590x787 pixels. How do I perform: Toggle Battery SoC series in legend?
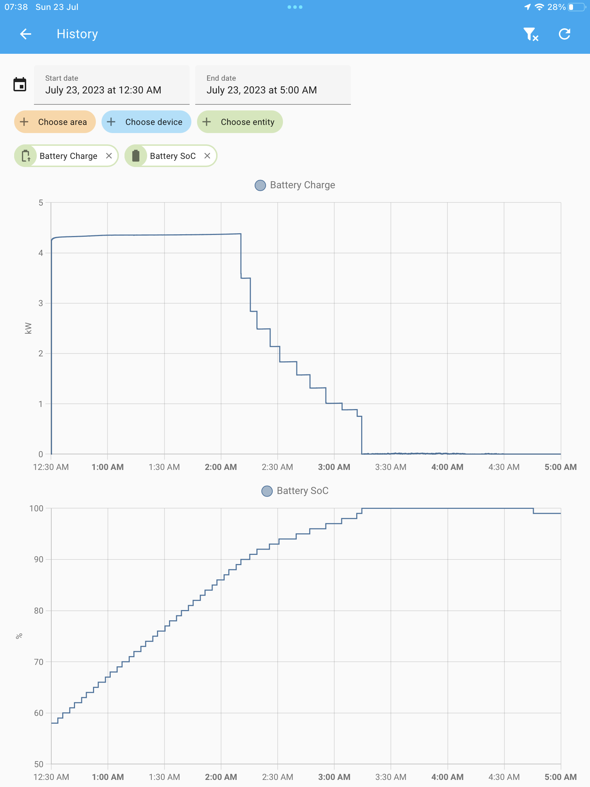pyautogui.click(x=302, y=490)
